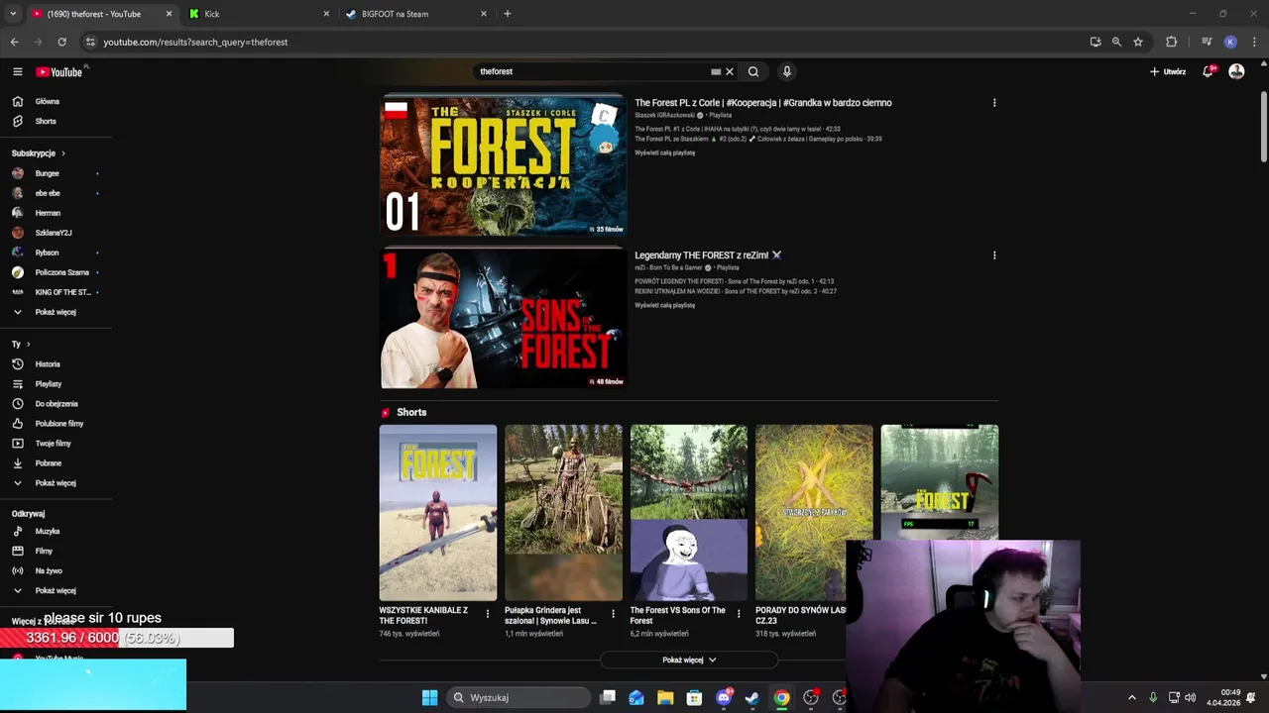Screen dimensions: 1269x713
Task: Open Sons of the Forest playlist thumbnail
Action: (504, 318)
